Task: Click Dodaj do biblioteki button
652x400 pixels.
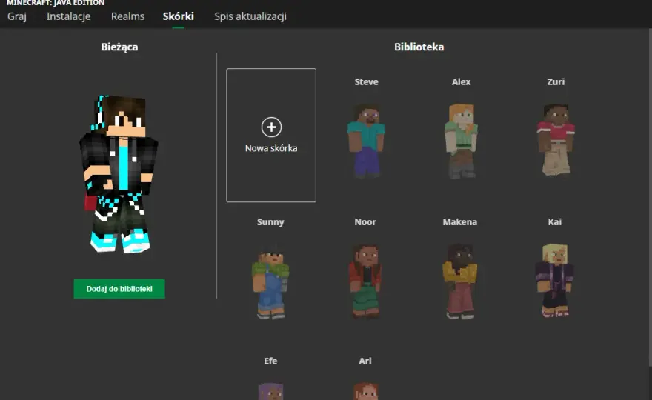Action: click(x=119, y=289)
